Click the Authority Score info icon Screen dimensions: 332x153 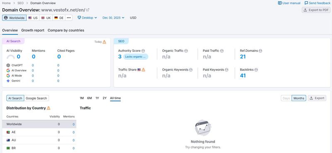point(143,51)
